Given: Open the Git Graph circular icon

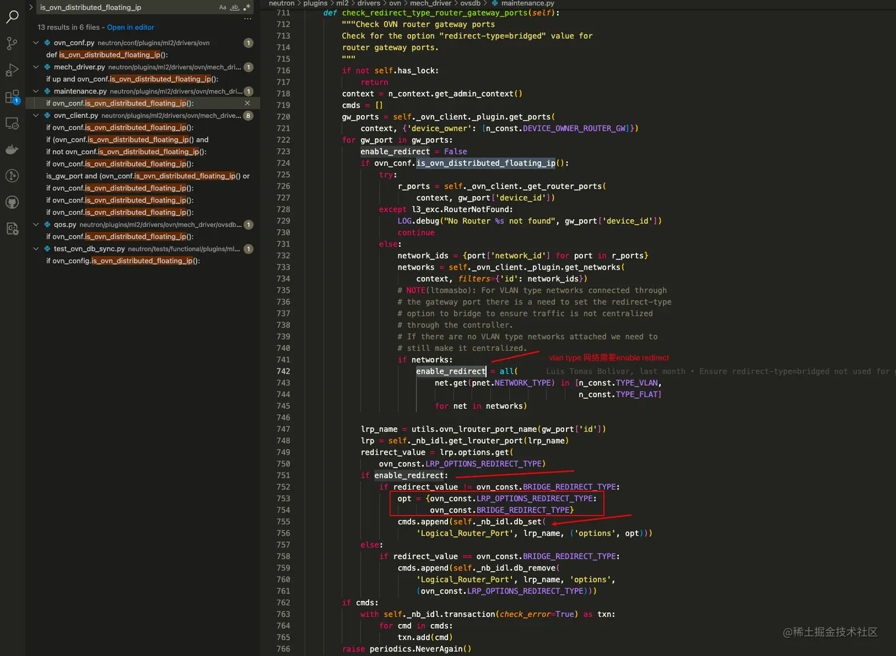Looking at the screenshot, I should [x=12, y=176].
